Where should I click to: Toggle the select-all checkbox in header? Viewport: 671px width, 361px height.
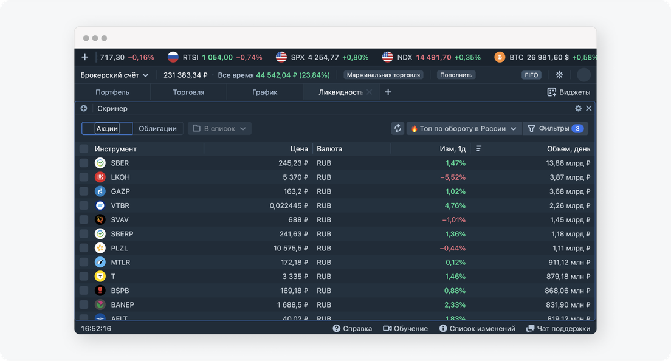(84, 149)
